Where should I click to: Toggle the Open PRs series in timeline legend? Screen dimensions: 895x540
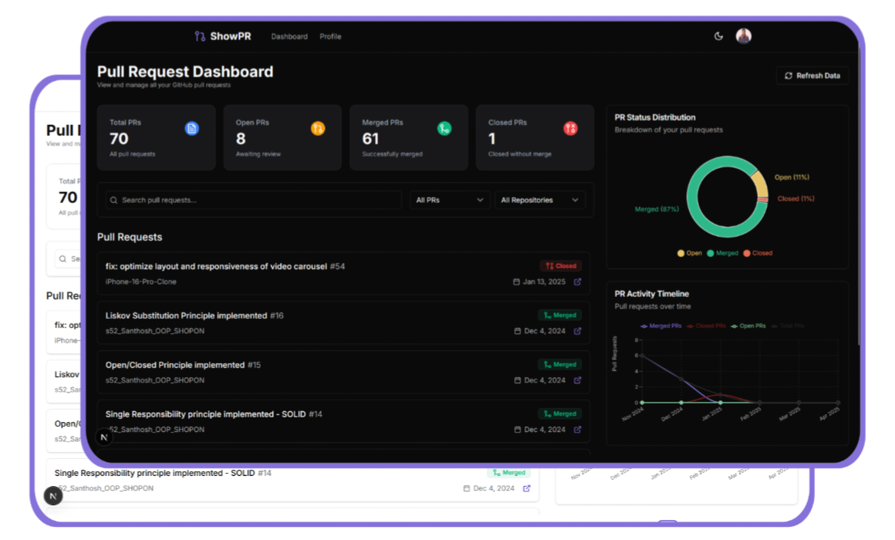point(748,326)
